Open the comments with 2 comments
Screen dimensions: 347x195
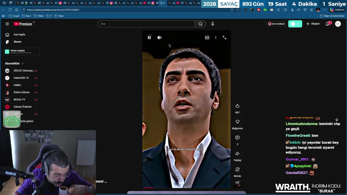point(237,138)
